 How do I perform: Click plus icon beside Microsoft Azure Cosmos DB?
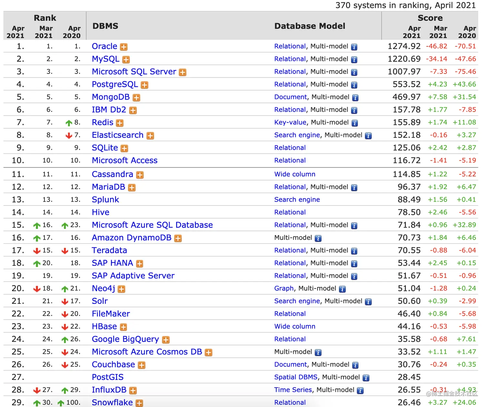point(208,352)
